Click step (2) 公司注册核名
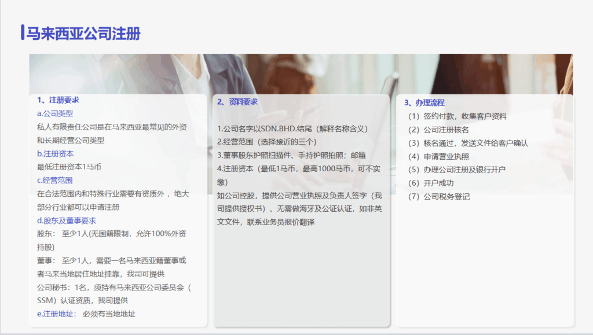Image resolution: width=593 pixels, height=335 pixels. point(438,130)
